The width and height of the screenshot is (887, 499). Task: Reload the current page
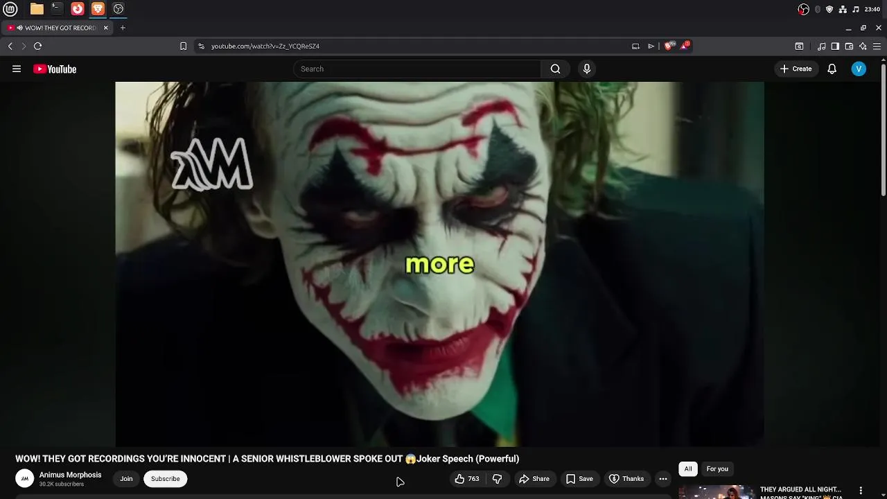tap(37, 46)
